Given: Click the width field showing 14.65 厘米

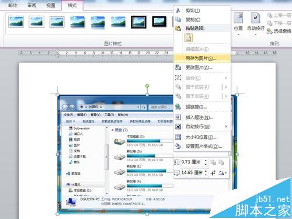Looking at the screenshot, I should 192,172.
